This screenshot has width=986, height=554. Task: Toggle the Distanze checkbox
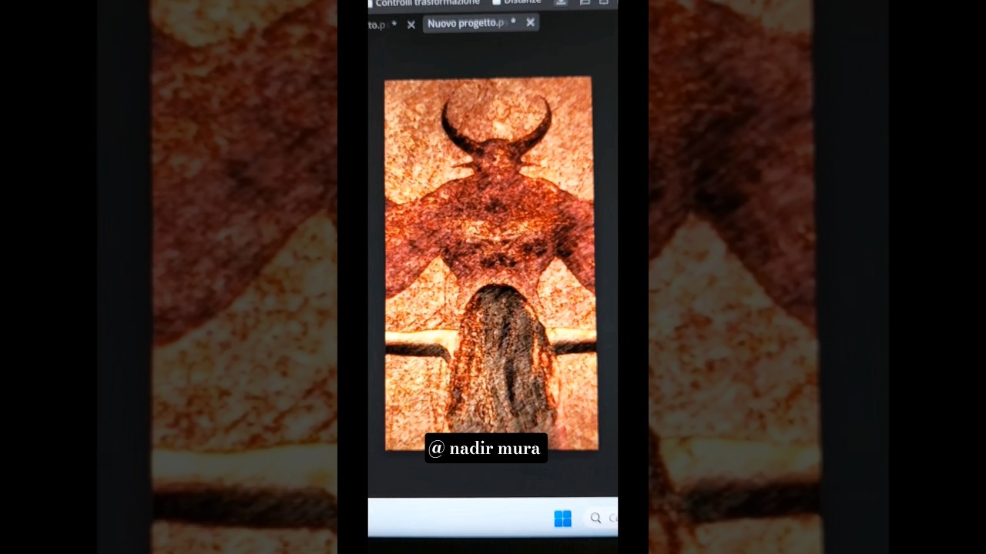click(x=497, y=2)
